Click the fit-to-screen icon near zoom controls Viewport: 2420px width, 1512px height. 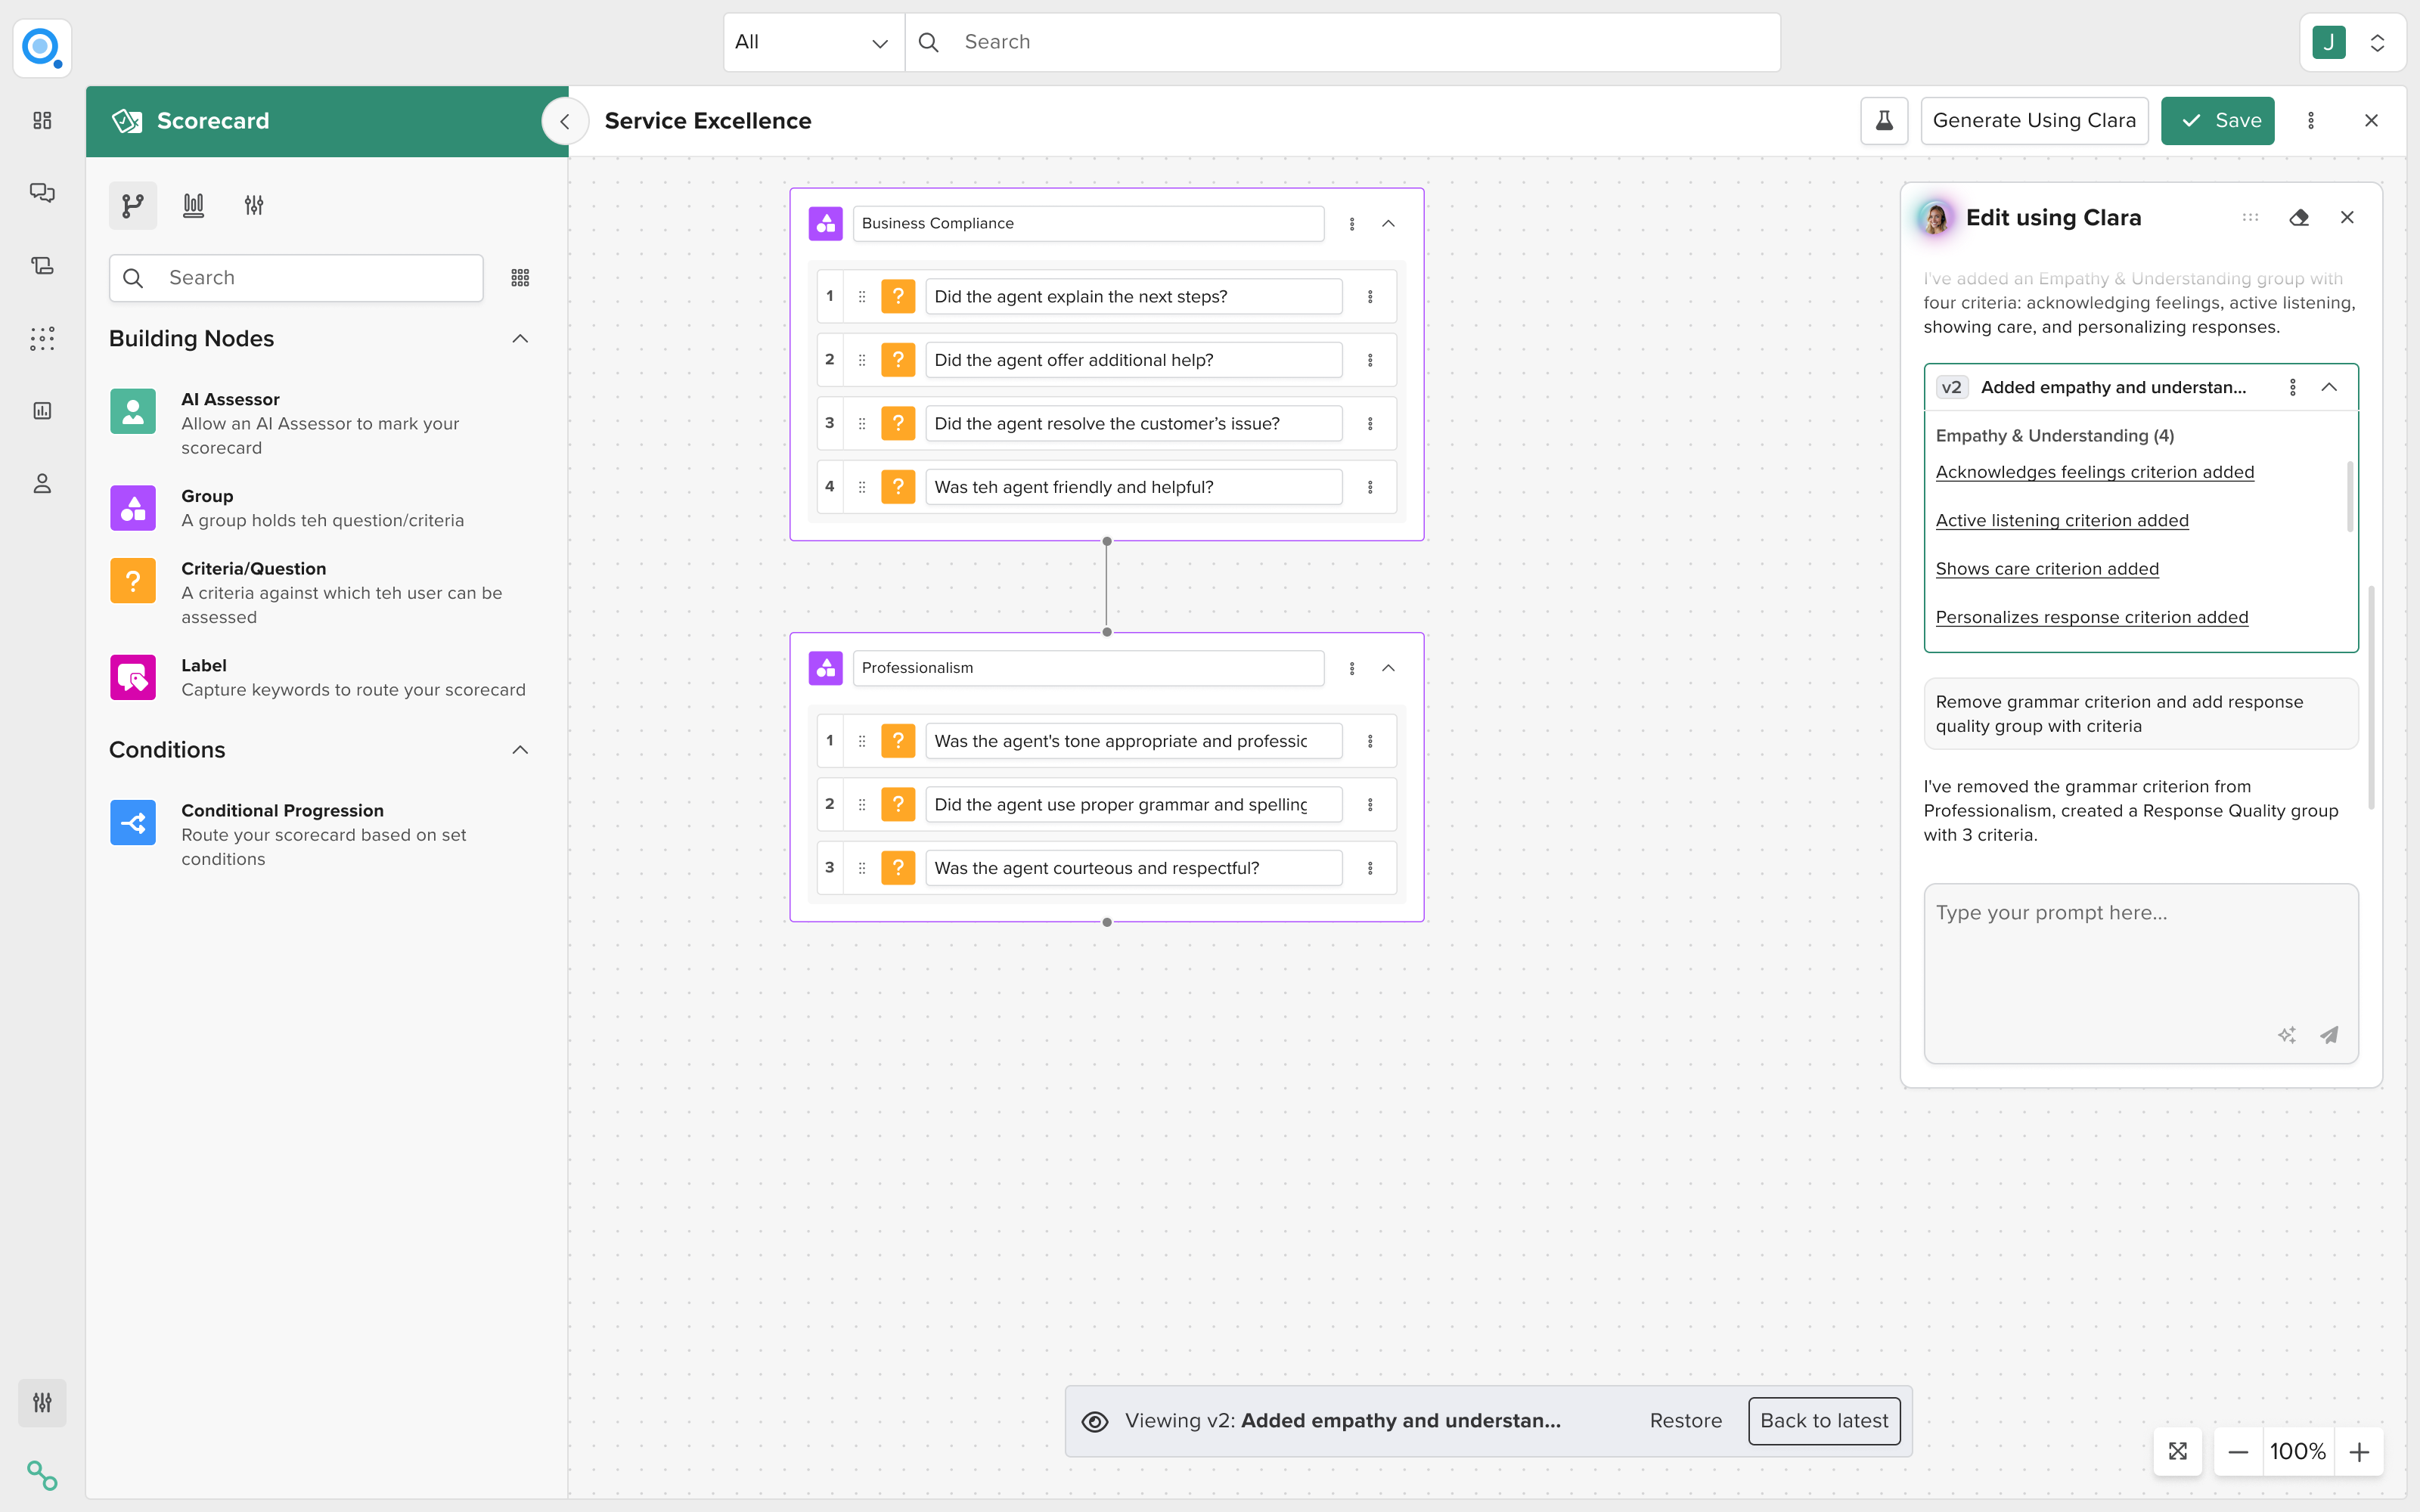click(2178, 1451)
